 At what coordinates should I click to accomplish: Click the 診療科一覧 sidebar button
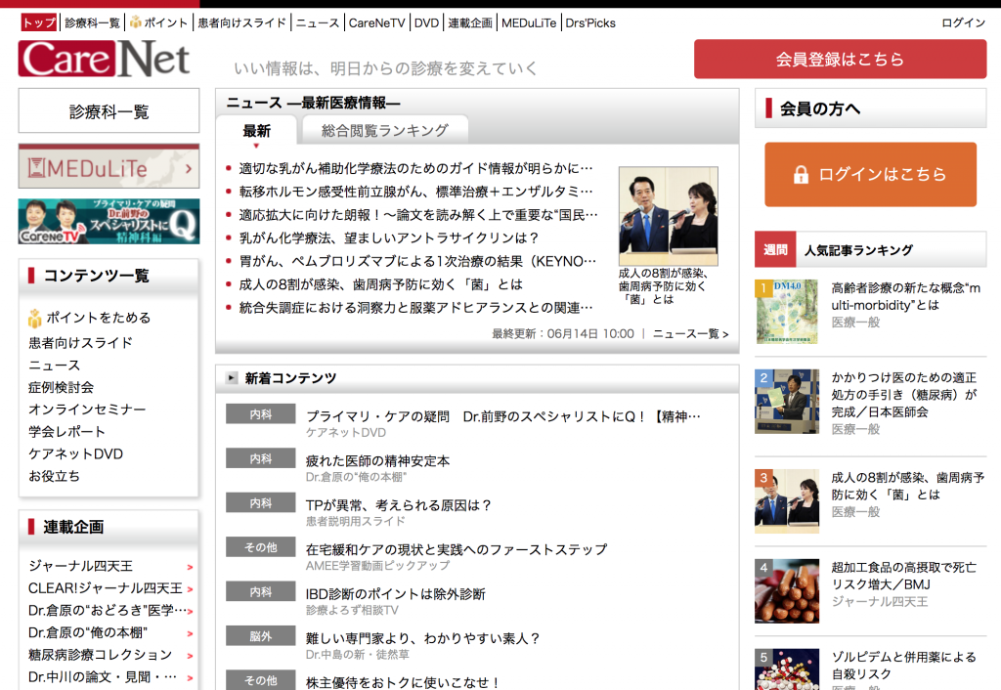coord(109,111)
